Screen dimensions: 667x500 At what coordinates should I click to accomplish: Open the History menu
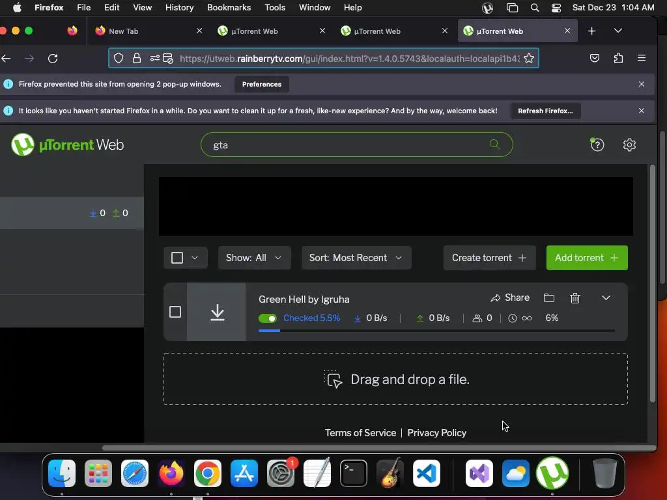click(x=179, y=7)
